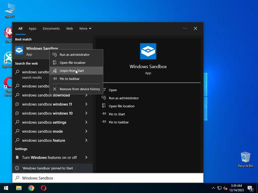258x193 pixels.
Task: Click Run as administrator in details pane
Action: tap(123, 98)
